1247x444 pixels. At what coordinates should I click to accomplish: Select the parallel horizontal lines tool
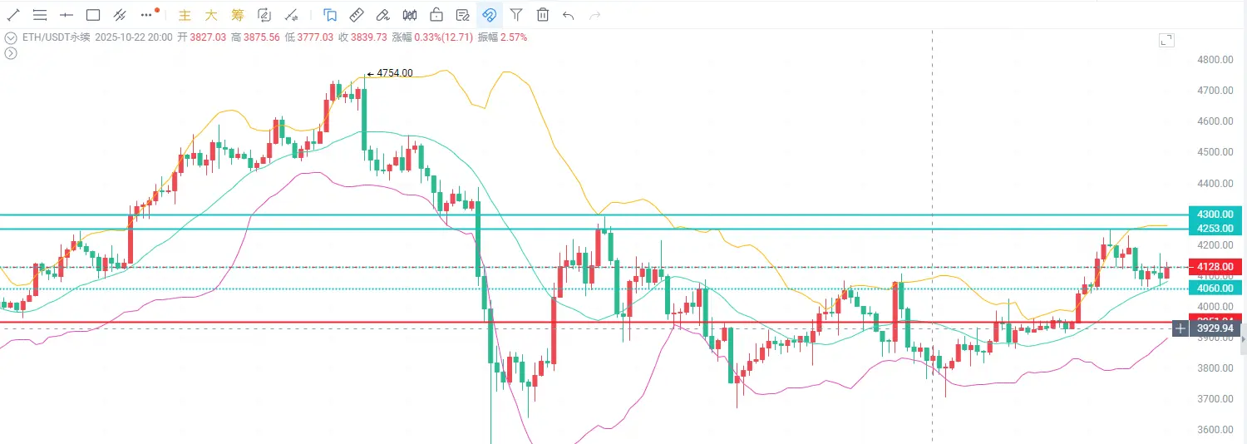coord(40,15)
